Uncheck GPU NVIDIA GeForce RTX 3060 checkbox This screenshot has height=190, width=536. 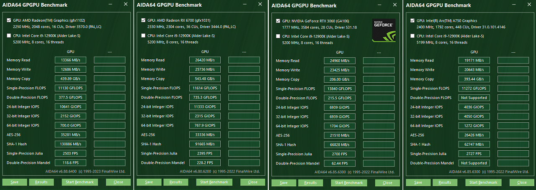coord(278,21)
